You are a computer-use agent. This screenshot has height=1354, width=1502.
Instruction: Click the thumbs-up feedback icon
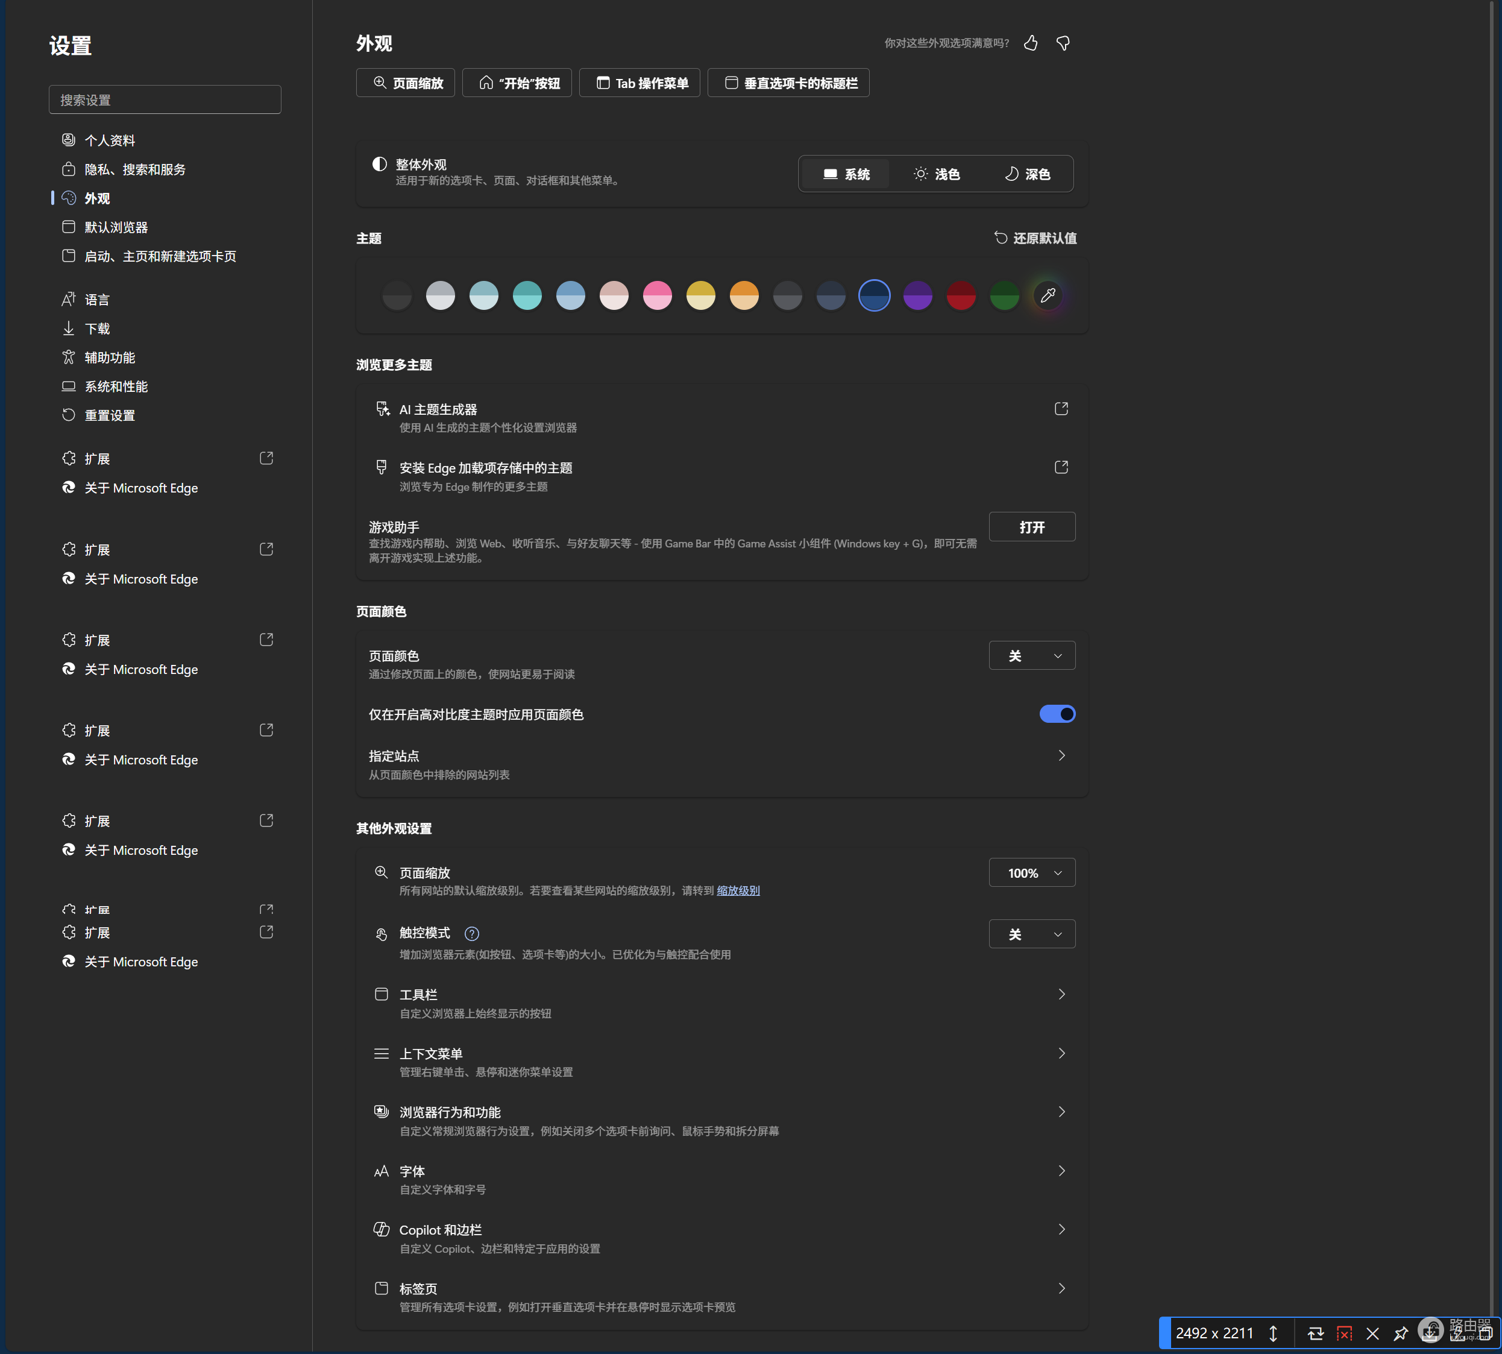(1030, 43)
